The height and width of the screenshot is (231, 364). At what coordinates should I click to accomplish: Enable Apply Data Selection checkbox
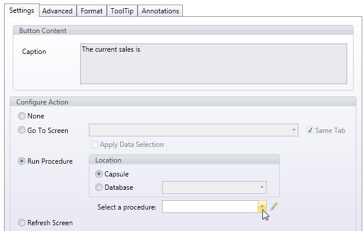tap(94, 144)
